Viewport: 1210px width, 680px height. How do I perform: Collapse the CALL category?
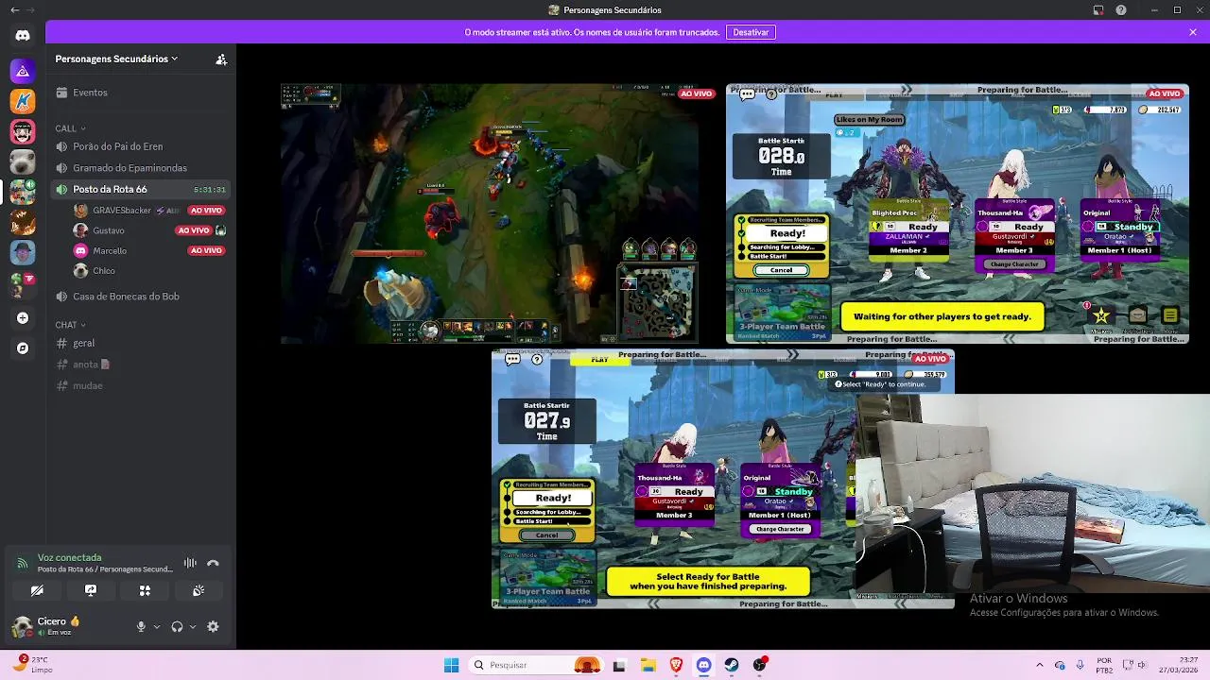70,128
